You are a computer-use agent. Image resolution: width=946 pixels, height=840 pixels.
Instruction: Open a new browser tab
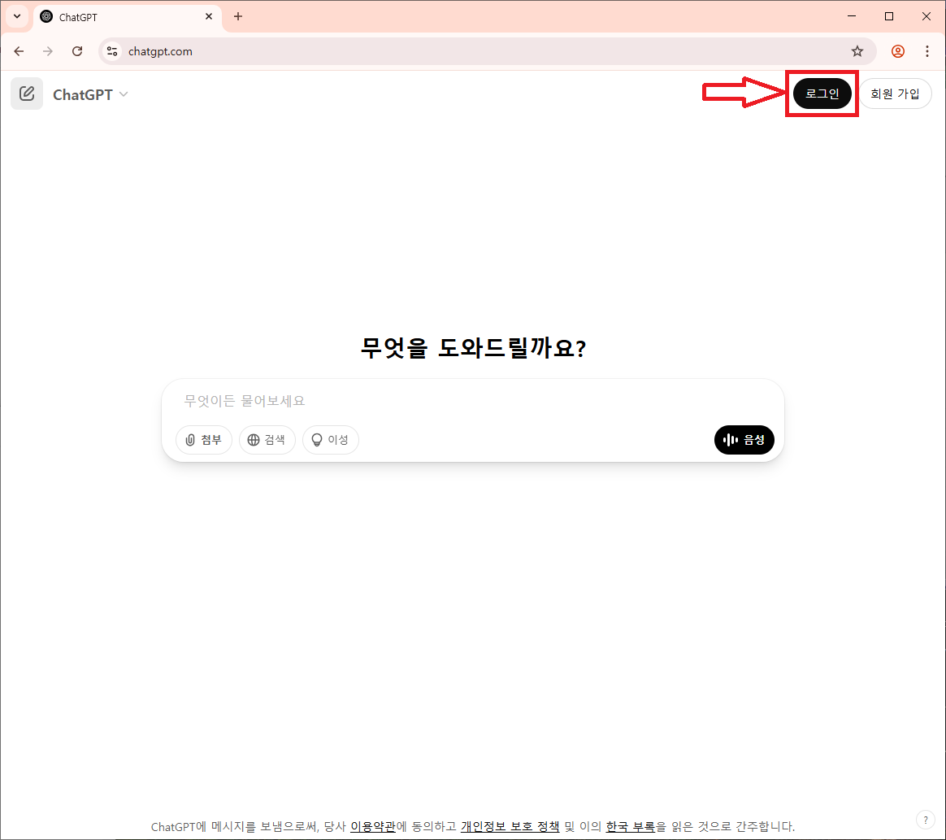[237, 16]
